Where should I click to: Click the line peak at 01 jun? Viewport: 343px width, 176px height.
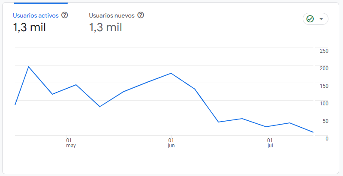click(171, 73)
